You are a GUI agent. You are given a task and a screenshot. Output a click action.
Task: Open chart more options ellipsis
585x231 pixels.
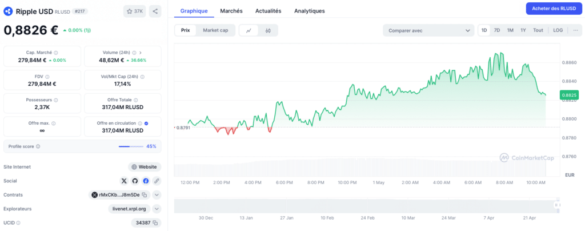(575, 31)
